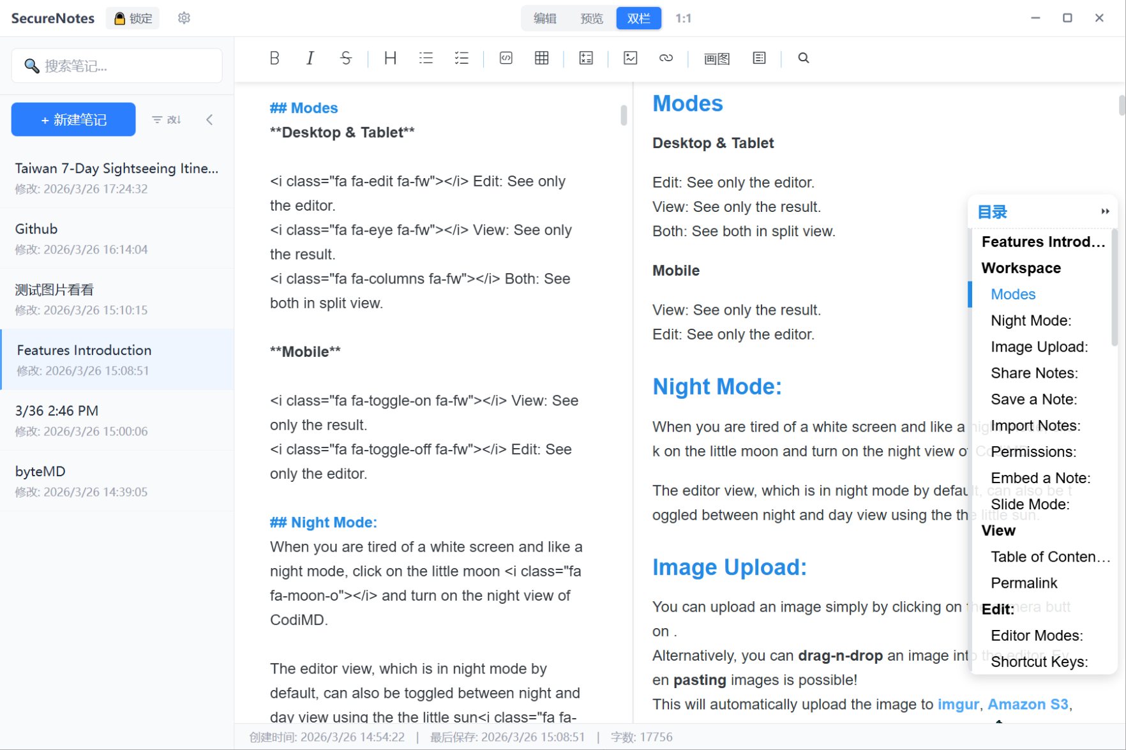Insert a heading with the H icon

pyautogui.click(x=390, y=58)
